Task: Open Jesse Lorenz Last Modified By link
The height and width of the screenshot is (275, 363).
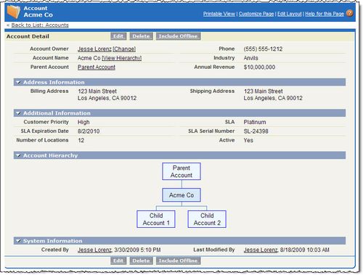Action: pyautogui.click(x=261, y=250)
